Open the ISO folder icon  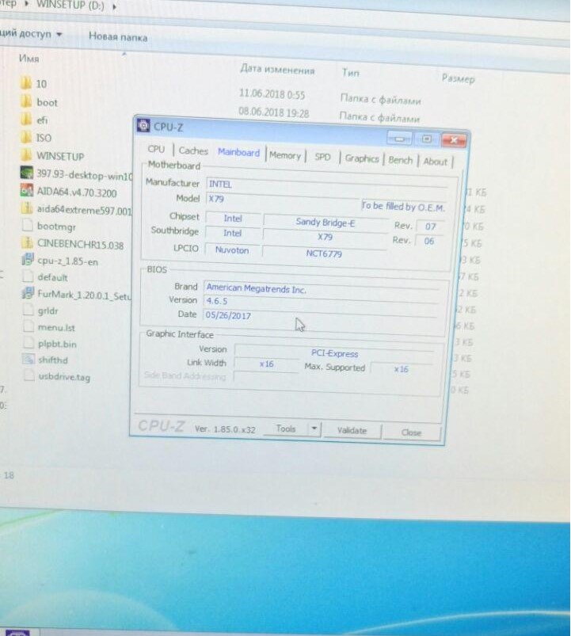pyautogui.click(x=26, y=137)
